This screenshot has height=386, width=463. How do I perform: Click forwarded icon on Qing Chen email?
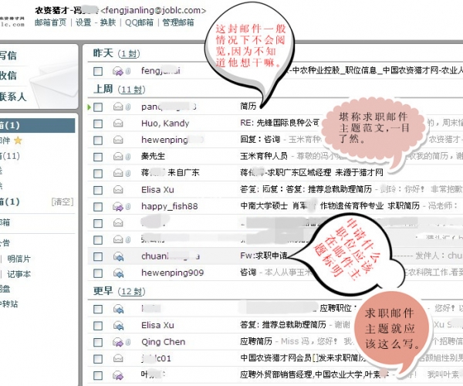[118, 342]
